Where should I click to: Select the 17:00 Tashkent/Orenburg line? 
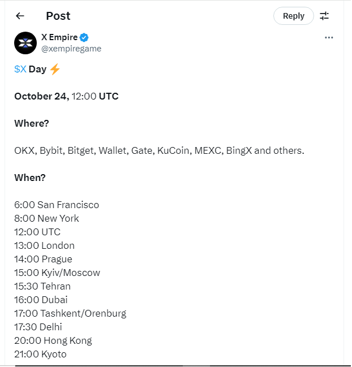click(70, 313)
